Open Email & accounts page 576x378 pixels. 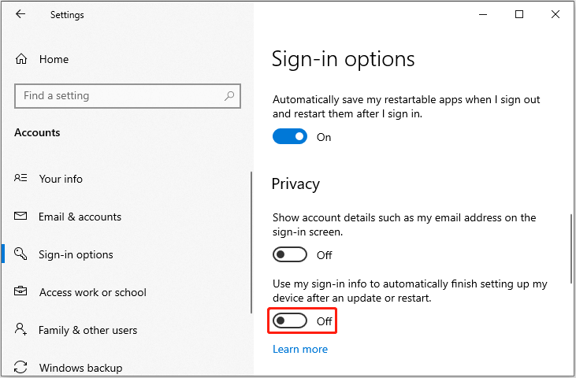[80, 217]
